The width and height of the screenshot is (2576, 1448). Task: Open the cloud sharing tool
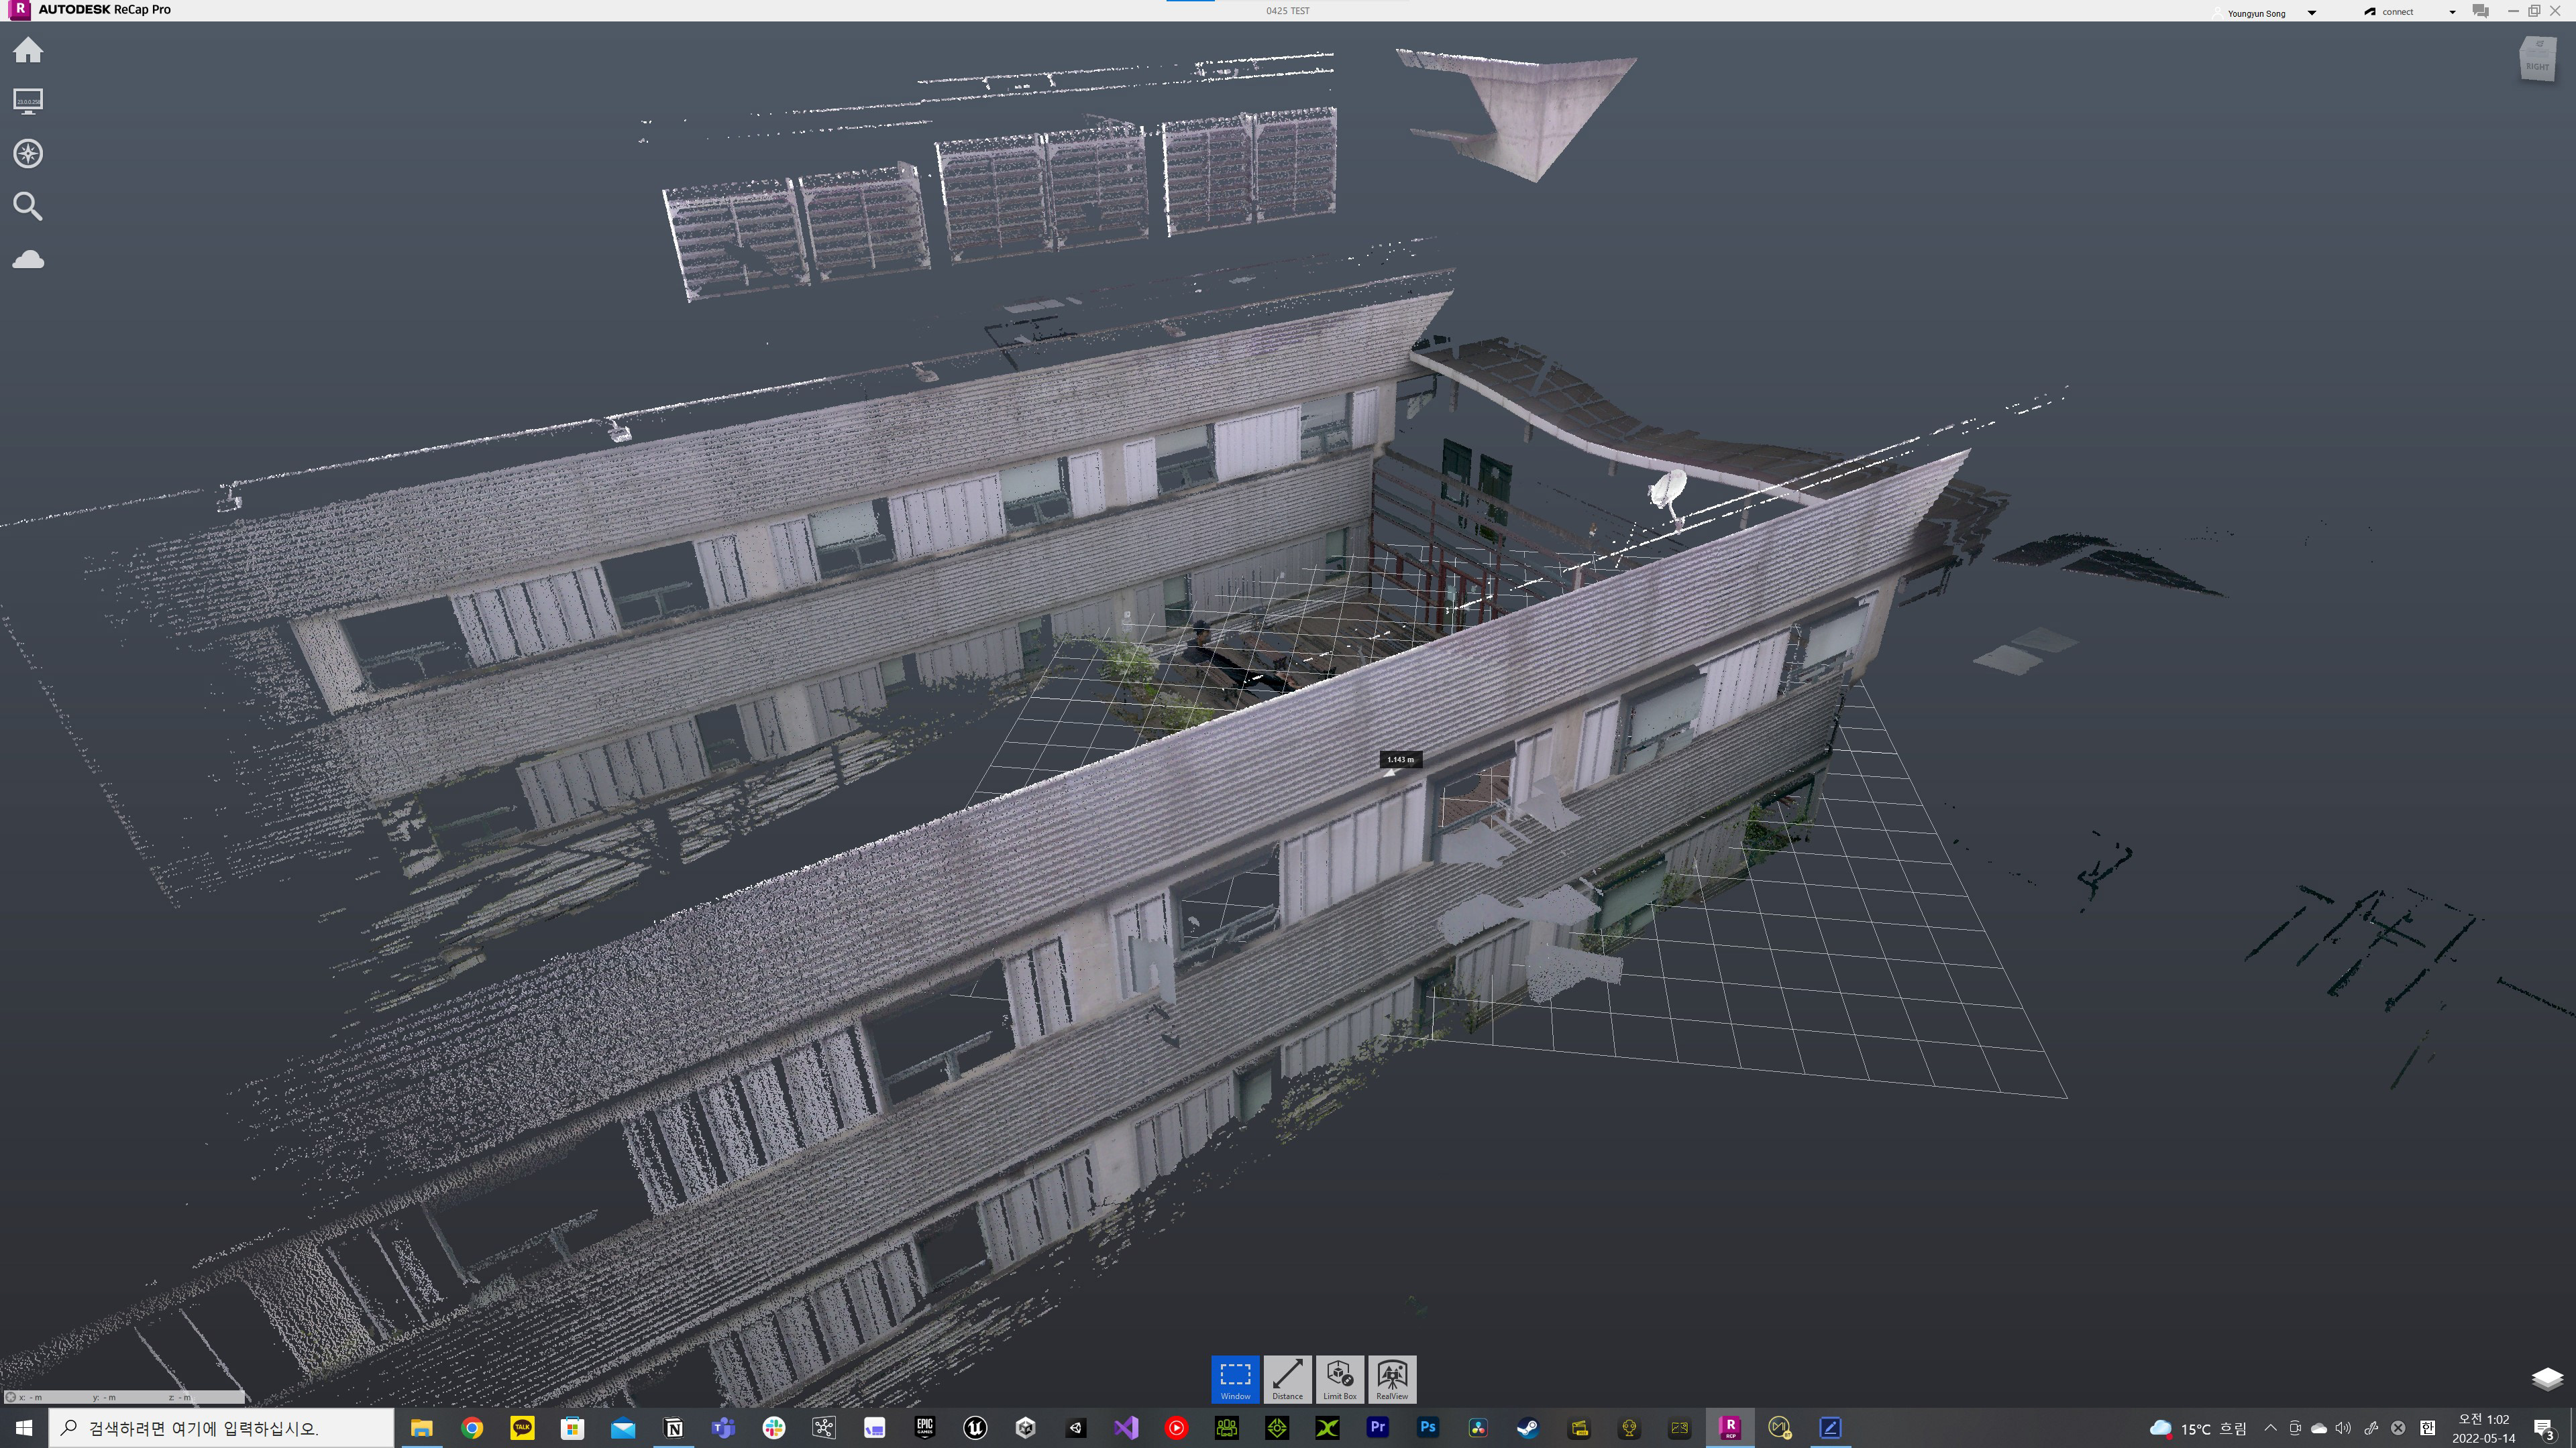click(x=28, y=260)
